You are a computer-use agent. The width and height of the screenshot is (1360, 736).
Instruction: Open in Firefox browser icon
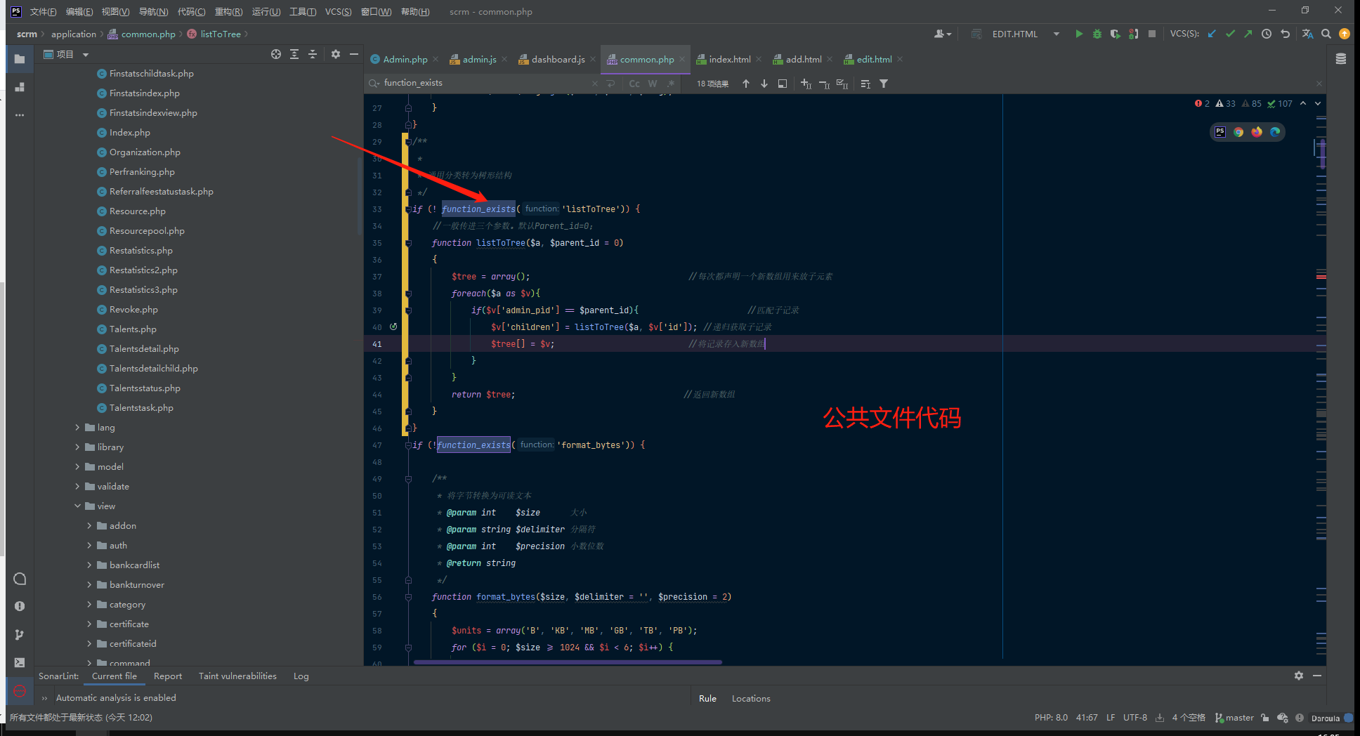pyautogui.click(x=1257, y=132)
